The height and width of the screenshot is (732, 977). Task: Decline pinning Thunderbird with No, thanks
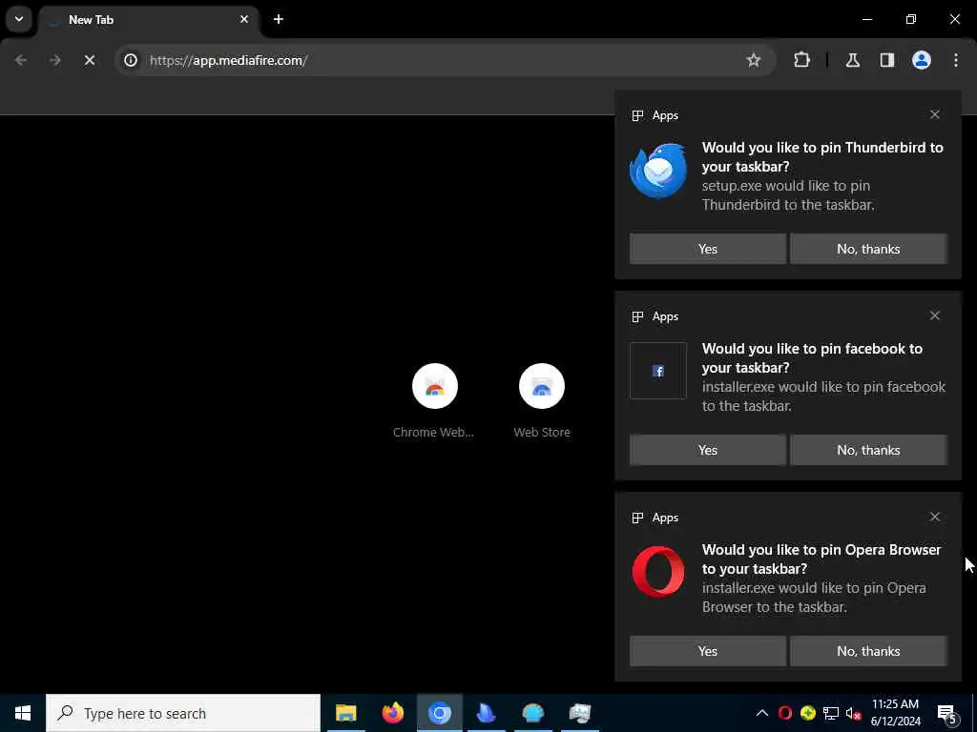[868, 249]
